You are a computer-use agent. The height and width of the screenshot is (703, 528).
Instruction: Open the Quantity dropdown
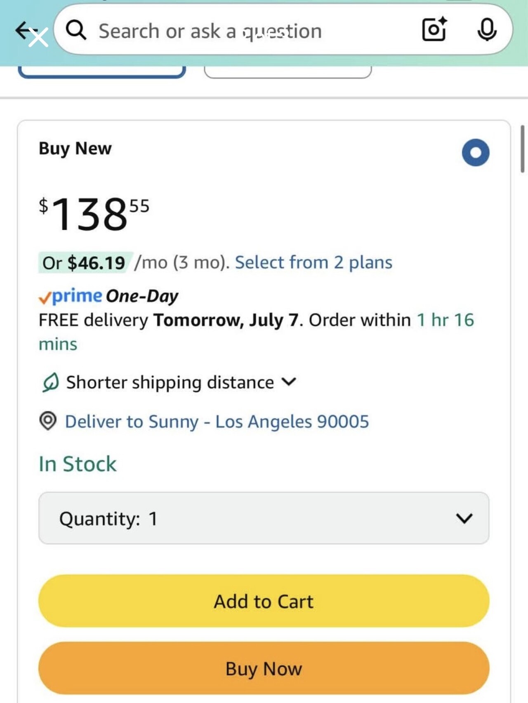click(264, 518)
